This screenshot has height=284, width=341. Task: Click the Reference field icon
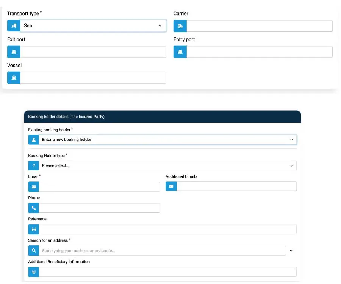coord(34,229)
